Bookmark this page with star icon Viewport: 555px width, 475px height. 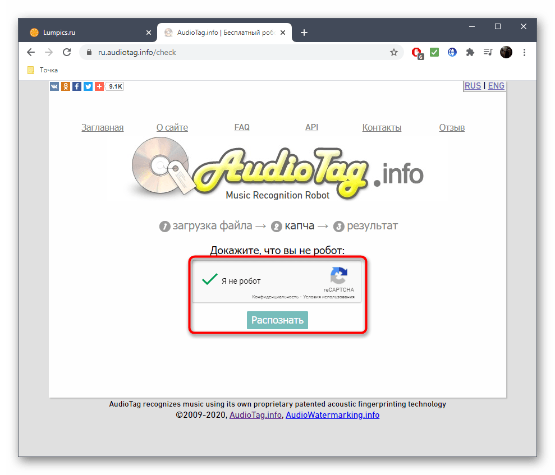[393, 52]
